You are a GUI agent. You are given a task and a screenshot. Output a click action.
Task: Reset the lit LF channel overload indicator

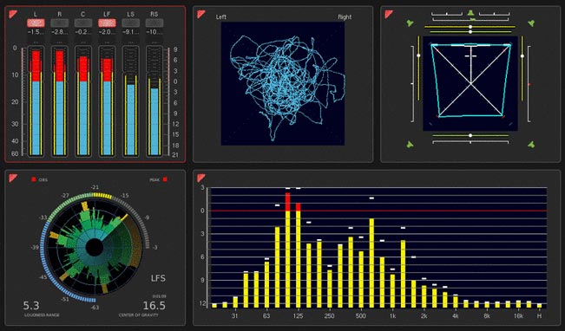click(107, 23)
